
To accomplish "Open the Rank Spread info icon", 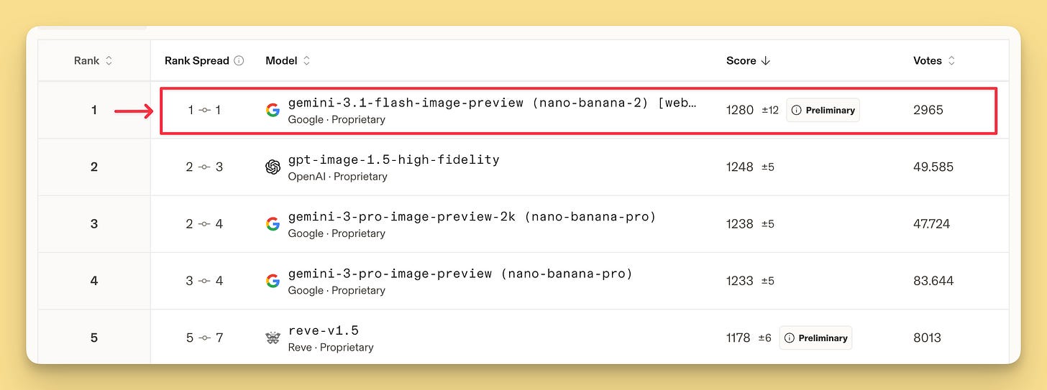I will [239, 61].
